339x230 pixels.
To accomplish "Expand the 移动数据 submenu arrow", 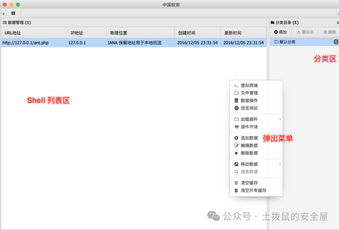I will coord(280,164).
